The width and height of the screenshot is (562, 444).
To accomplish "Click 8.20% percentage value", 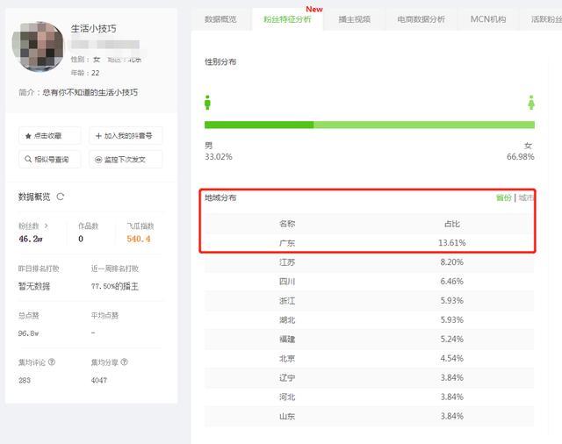I will [x=452, y=262].
